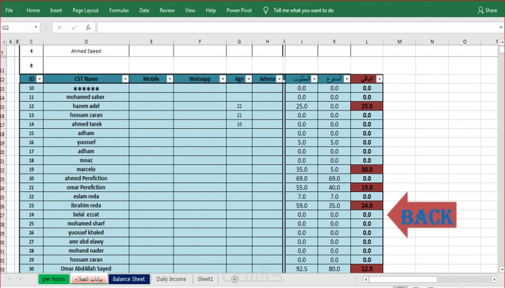Select the cell 'mohamed saber'
The height and width of the screenshot is (288, 505).
(86, 97)
